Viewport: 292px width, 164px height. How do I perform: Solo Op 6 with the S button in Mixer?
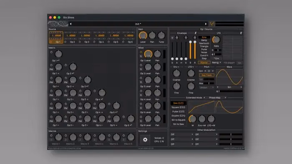(141, 121)
